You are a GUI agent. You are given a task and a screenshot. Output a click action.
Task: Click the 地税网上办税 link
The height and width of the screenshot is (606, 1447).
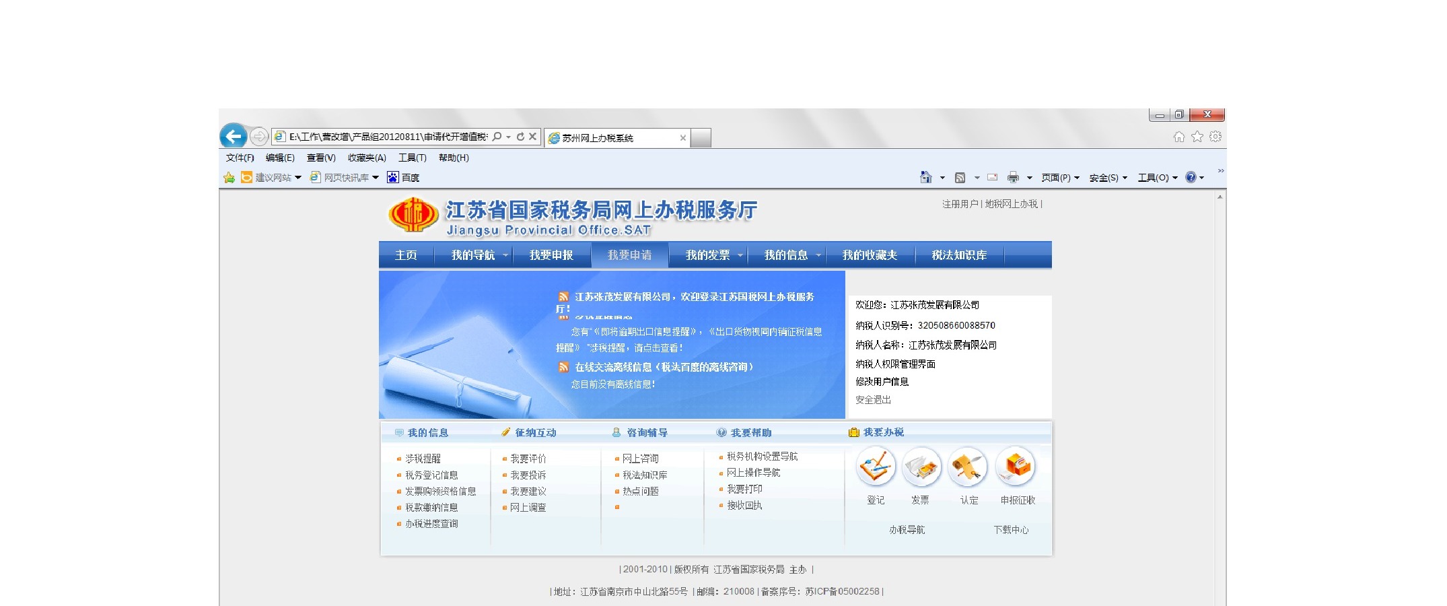point(1011,204)
